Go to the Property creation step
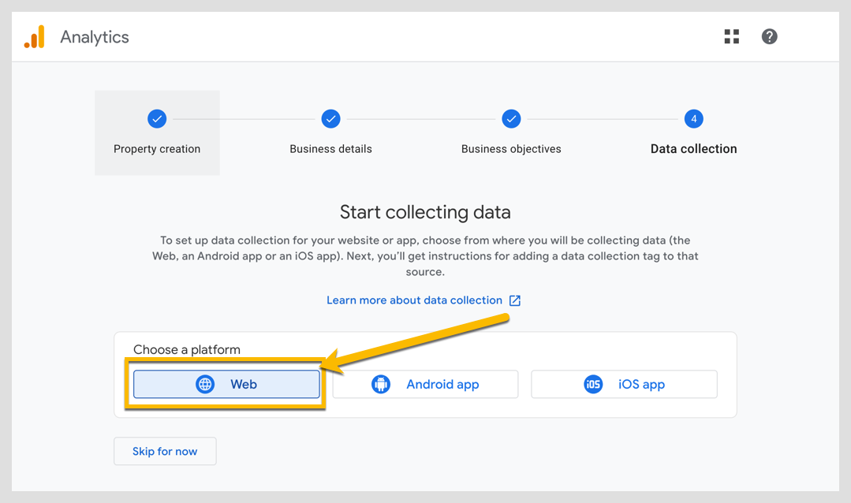The height and width of the screenshot is (503, 851). click(157, 148)
